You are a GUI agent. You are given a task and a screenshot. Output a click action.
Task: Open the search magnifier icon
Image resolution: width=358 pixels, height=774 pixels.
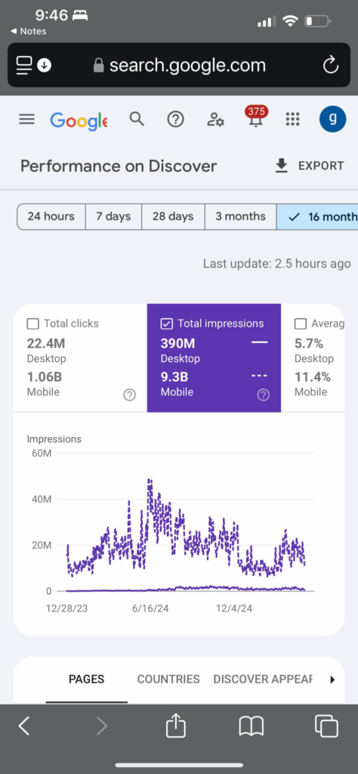137,119
